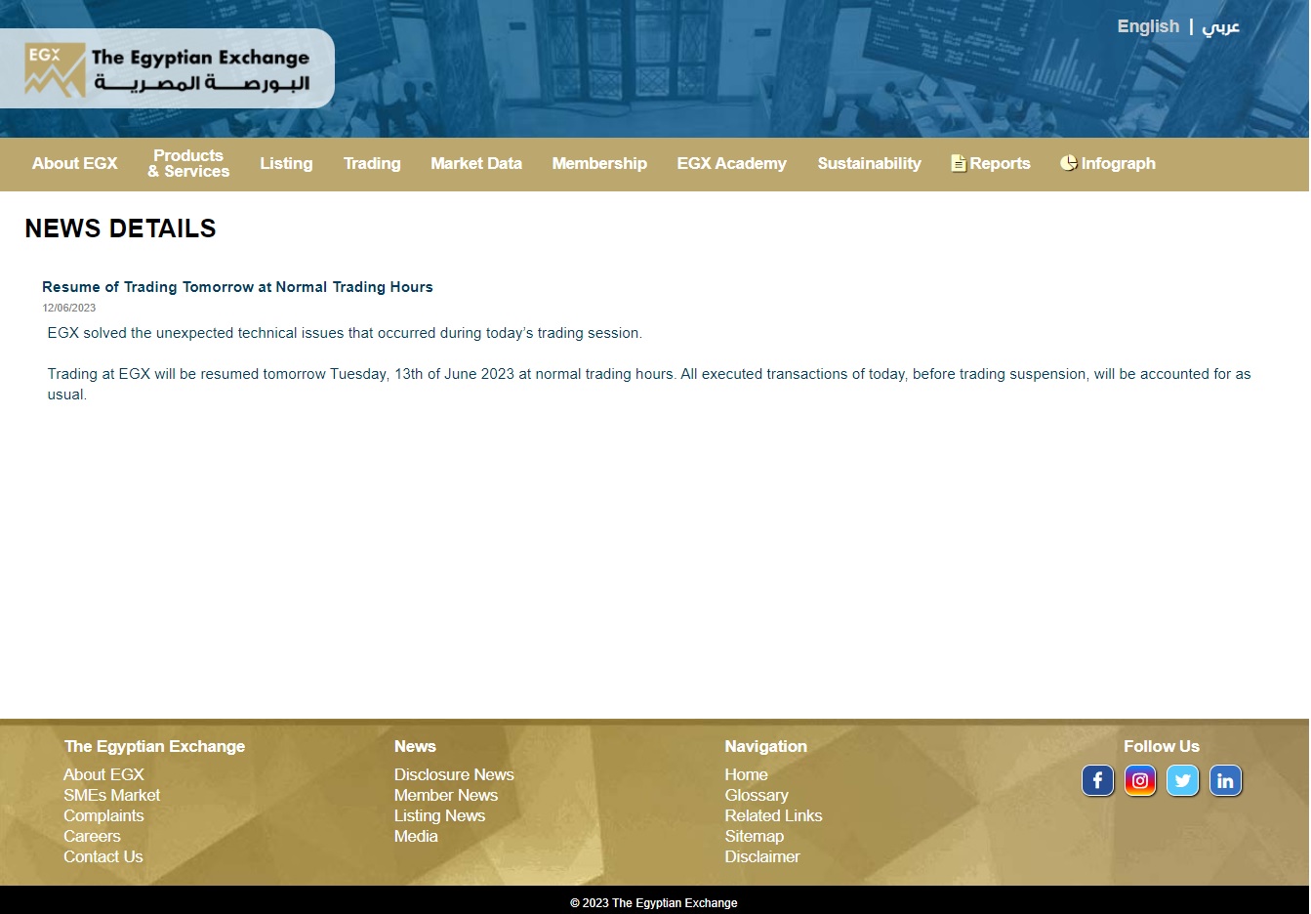Image resolution: width=1311 pixels, height=914 pixels.
Task: Click the Facebook icon under Follow Us
Action: (x=1097, y=780)
